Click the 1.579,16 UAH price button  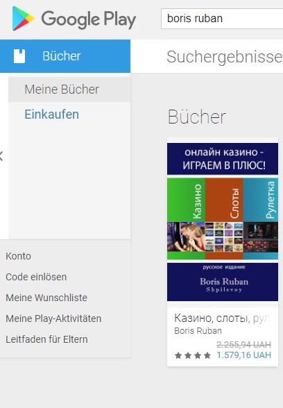243,355
